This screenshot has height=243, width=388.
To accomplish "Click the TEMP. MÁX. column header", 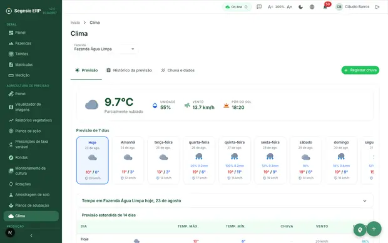I will coord(188,227).
